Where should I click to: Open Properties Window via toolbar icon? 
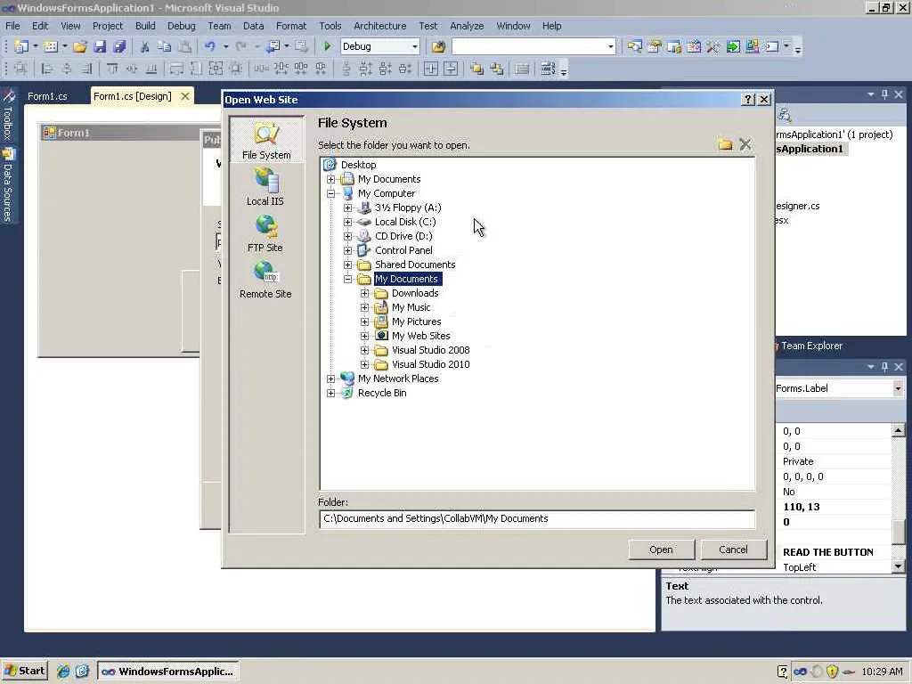tap(655, 46)
